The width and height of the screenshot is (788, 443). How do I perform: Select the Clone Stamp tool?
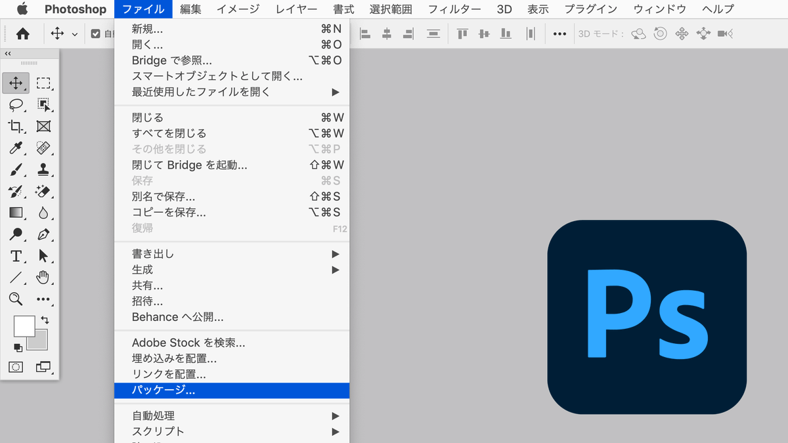point(43,169)
